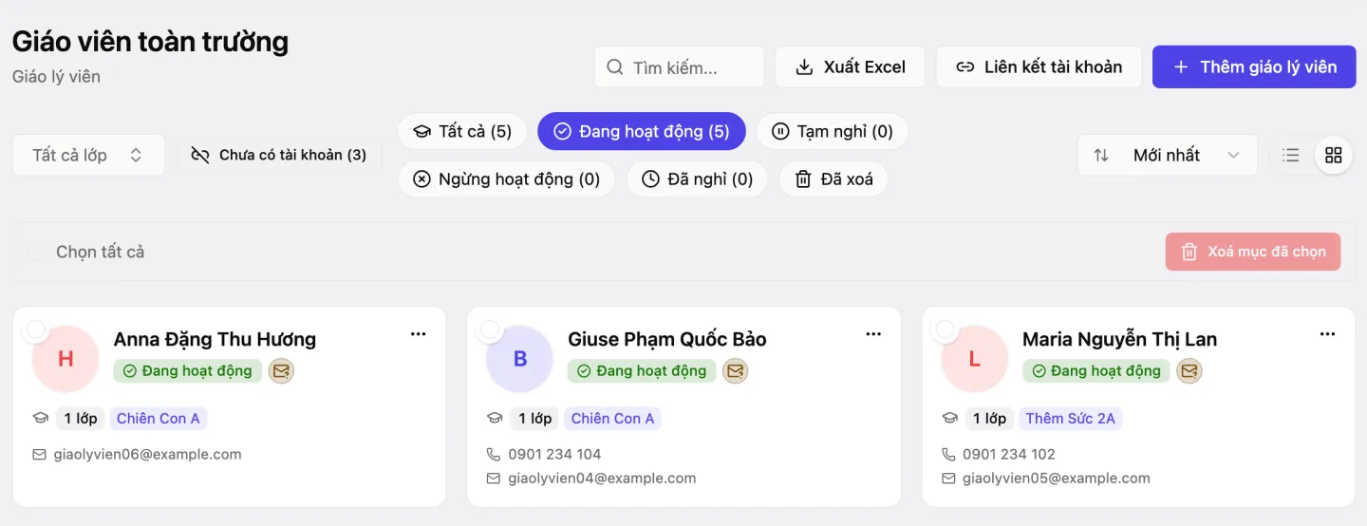Click the name Maria Nguyễn Thị Lan
The width and height of the screenshot is (1367, 526).
point(1120,339)
